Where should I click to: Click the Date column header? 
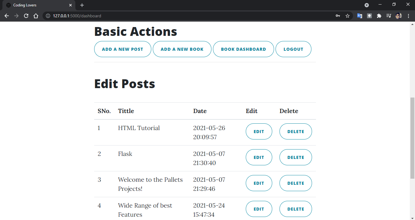pyautogui.click(x=200, y=111)
